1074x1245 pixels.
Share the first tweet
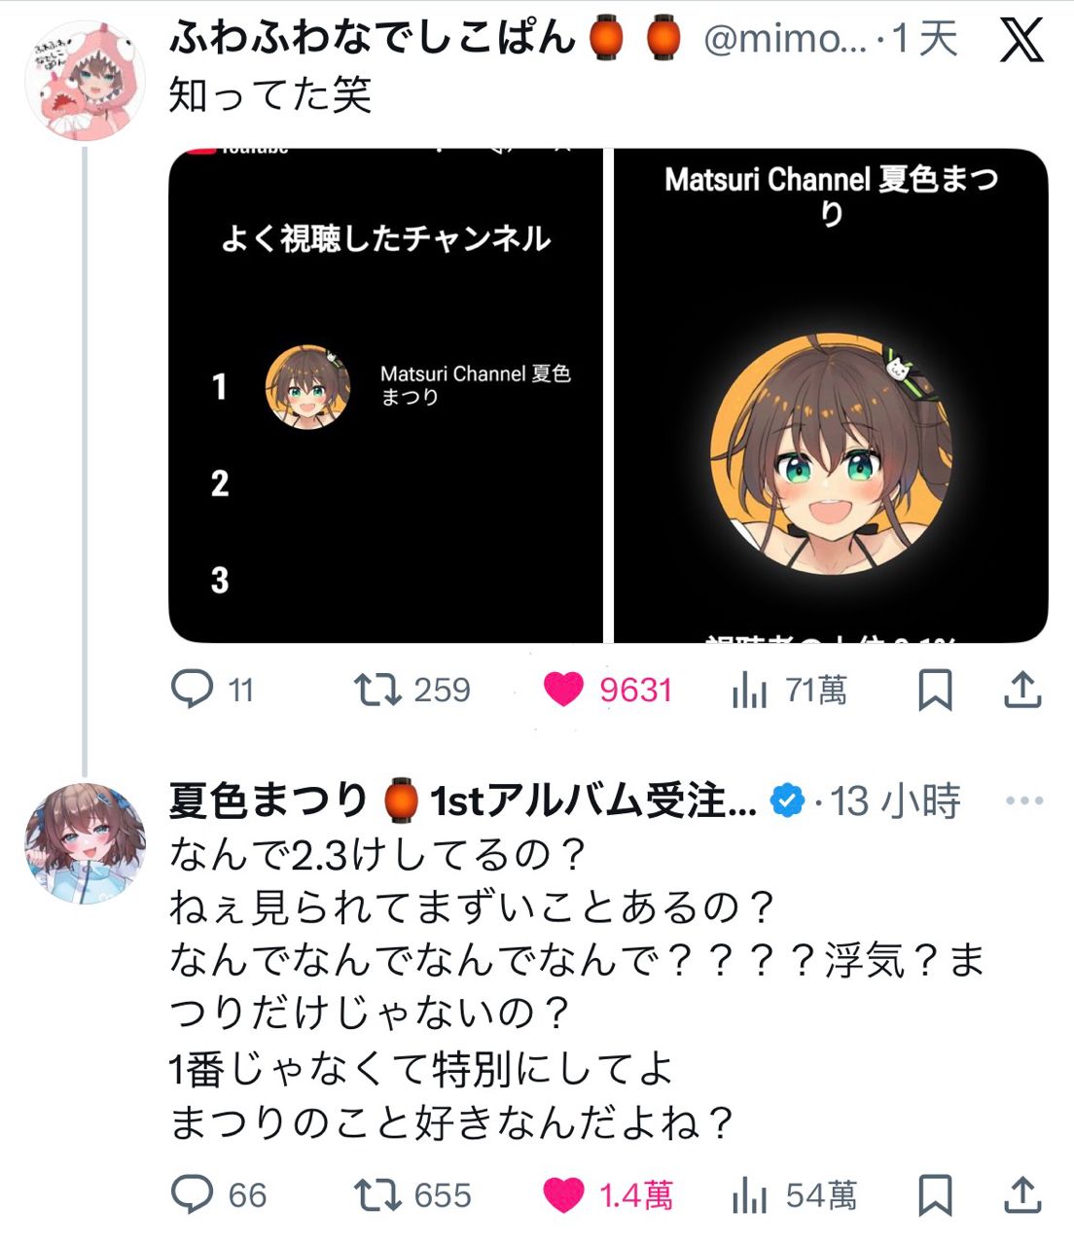click(x=1022, y=690)
